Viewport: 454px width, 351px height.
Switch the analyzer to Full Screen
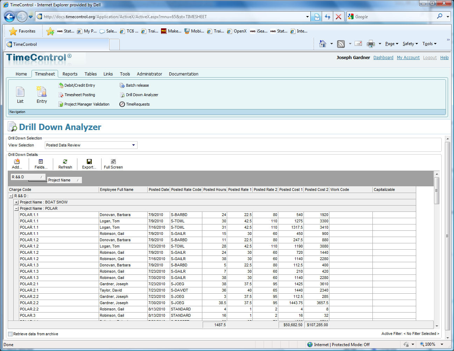click(113, 164)
